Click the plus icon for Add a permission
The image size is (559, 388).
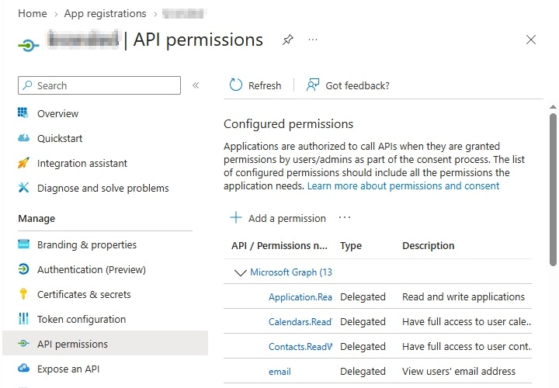point(236,217)
